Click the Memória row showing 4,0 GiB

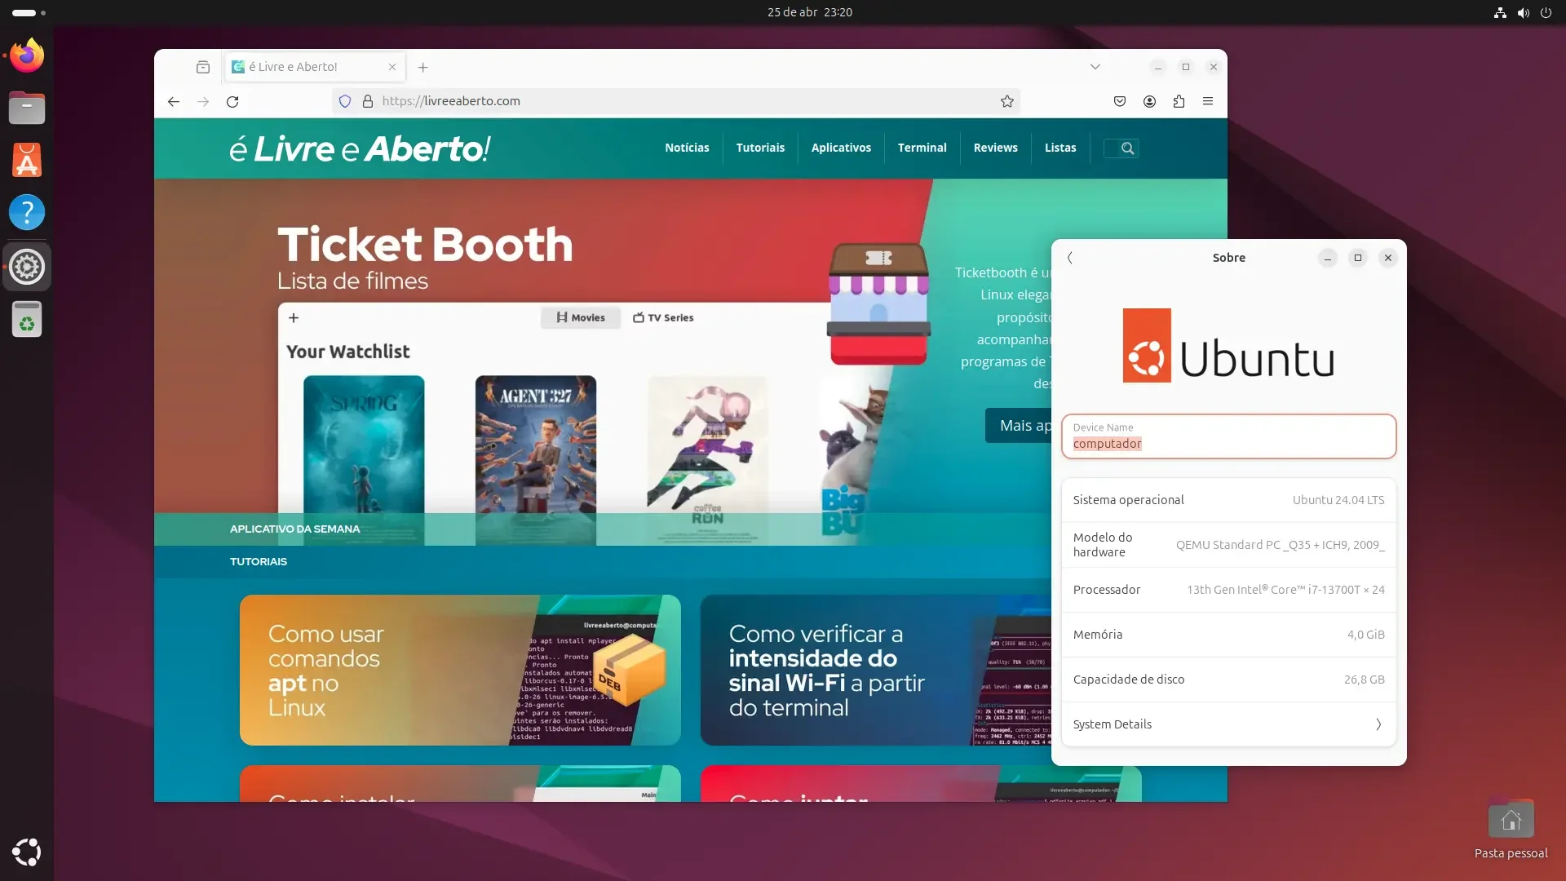point(1228,635)
